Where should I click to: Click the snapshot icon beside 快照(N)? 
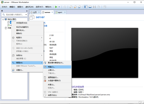pos(13,55)
